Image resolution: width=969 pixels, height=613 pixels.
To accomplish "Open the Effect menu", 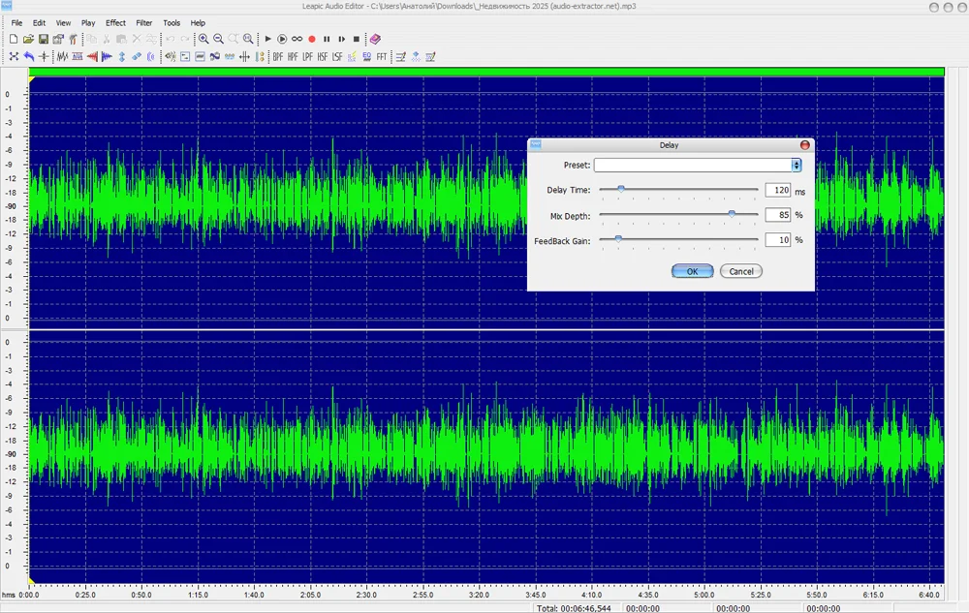I will (x=115, y=22).
